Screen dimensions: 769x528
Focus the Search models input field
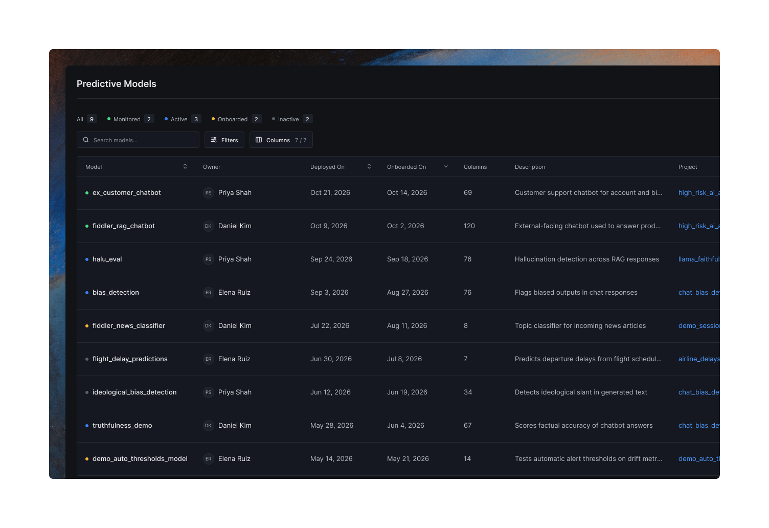[138, 140]
